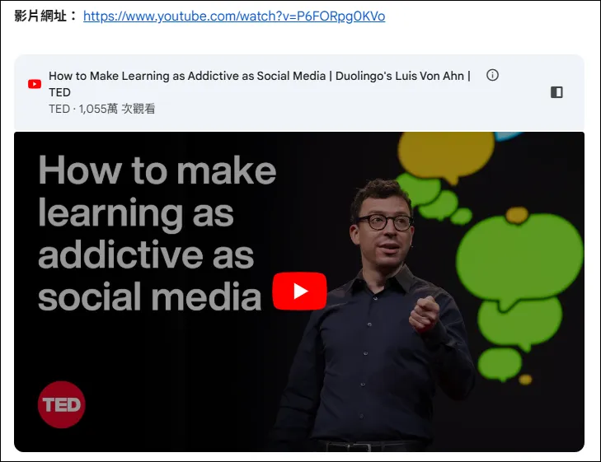The width and height of the screenshot is (601, 462).
Task: Open the YouTube watch URL link
Action: tap(234, 16)
